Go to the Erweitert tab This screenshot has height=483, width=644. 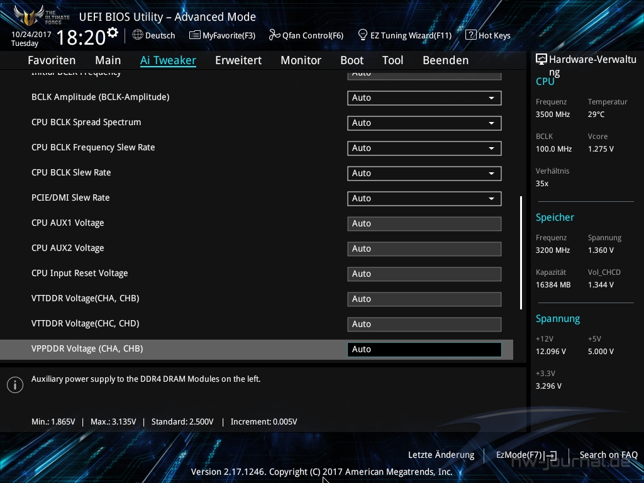(x=238, y=60)
